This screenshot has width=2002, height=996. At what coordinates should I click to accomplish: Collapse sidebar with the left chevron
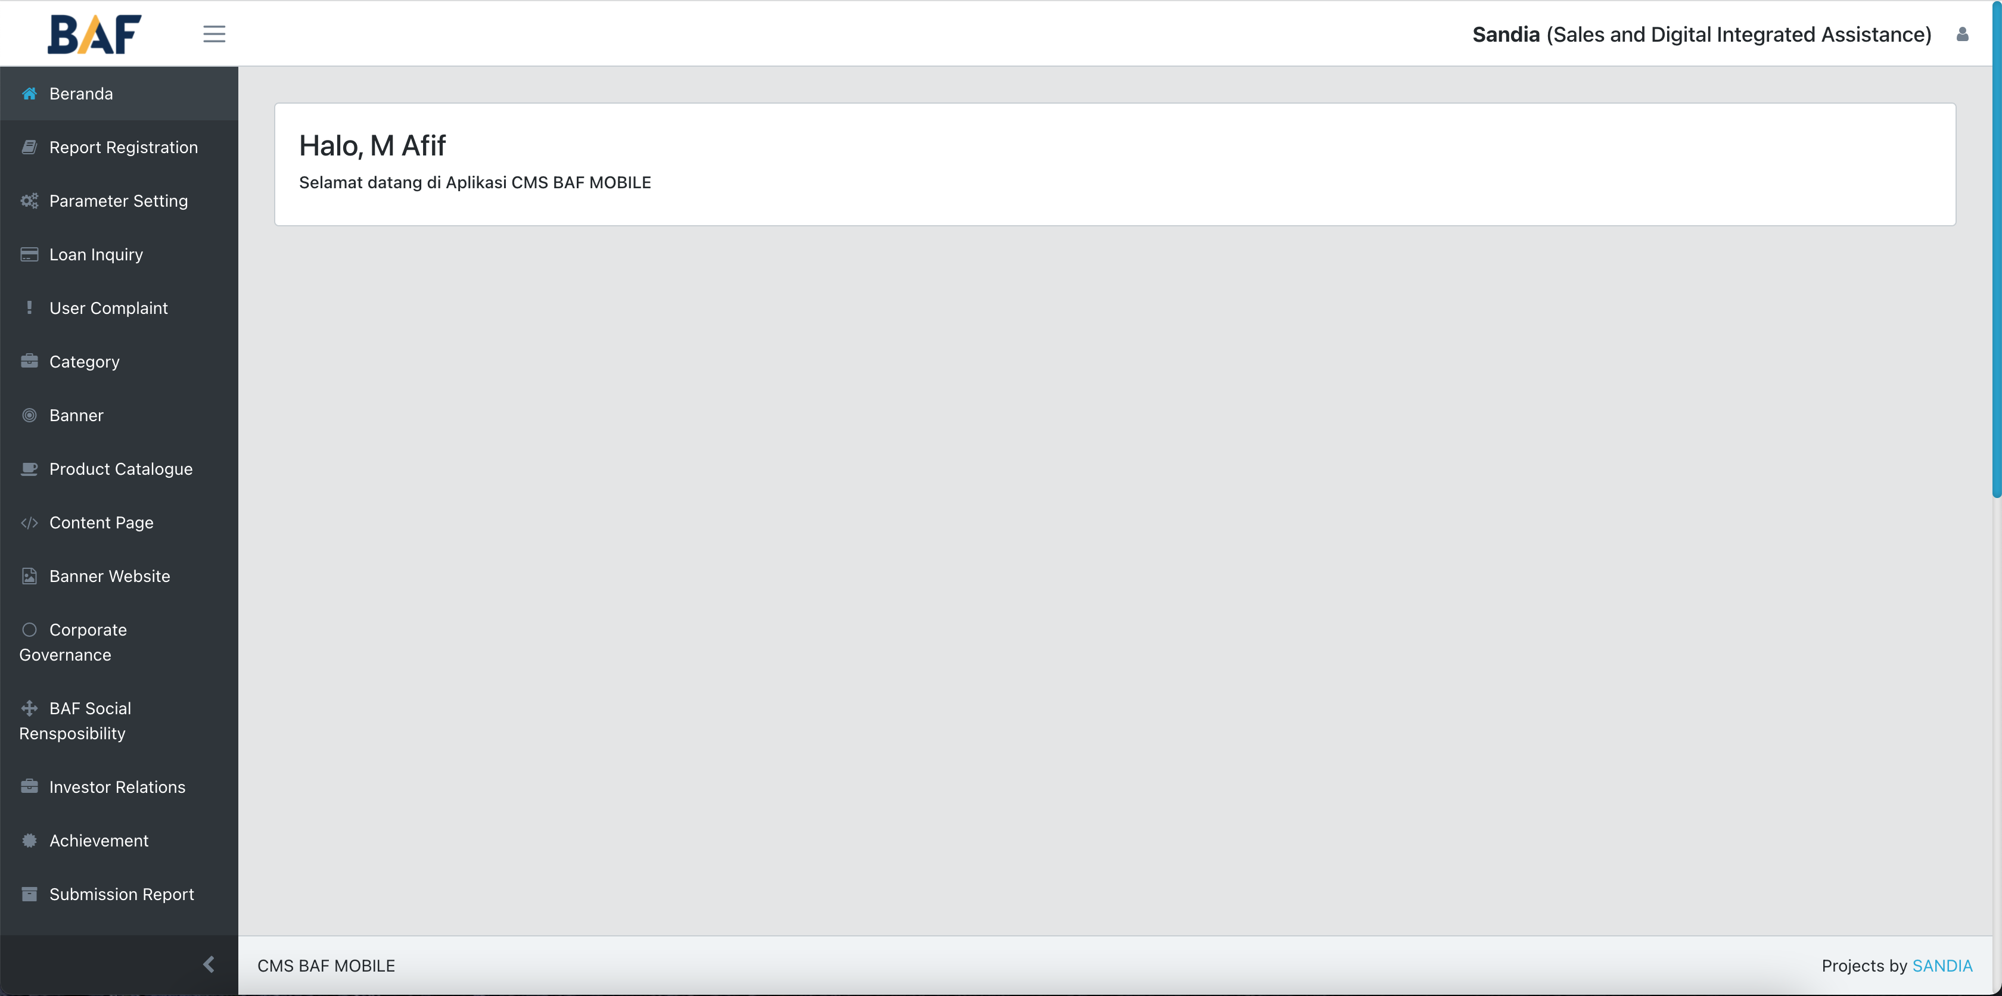coord(209,964)
